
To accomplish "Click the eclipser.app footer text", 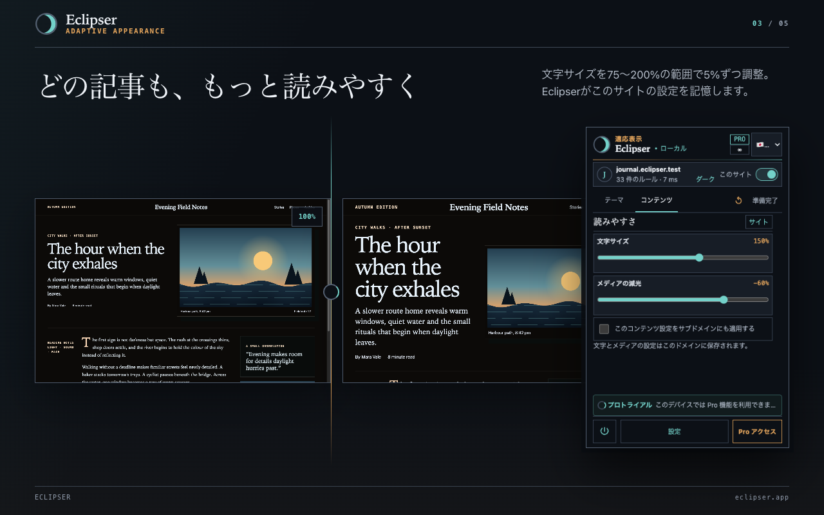I will point(762,497).
